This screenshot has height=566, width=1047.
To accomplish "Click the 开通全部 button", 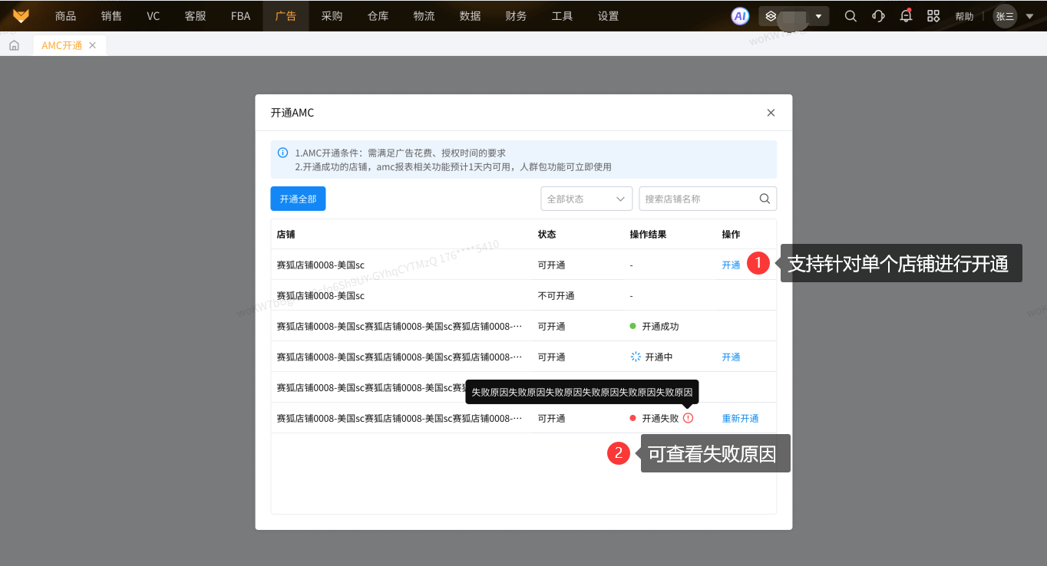I will [x=298, y=199].
